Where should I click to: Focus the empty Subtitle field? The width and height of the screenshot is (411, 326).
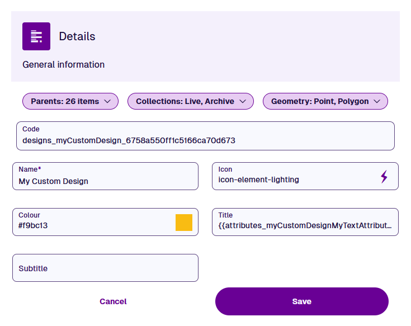pyautogui.click(x=105, y=268)
